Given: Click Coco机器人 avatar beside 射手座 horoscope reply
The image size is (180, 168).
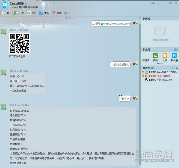Looking at the screenshot, I should coord(4,107).
